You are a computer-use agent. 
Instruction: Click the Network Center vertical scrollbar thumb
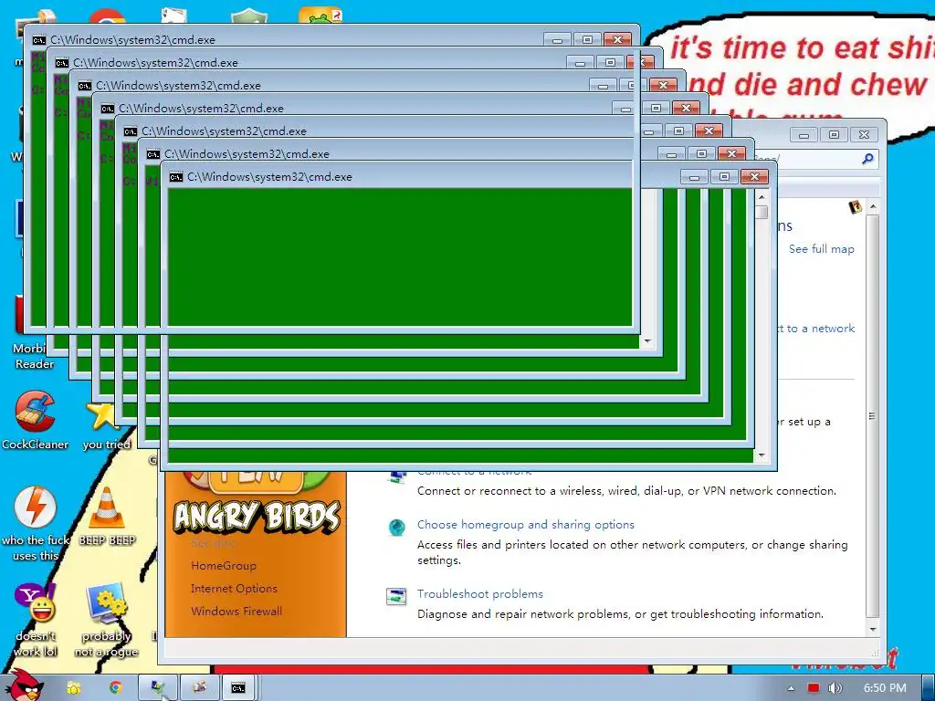tap(873, 416)
